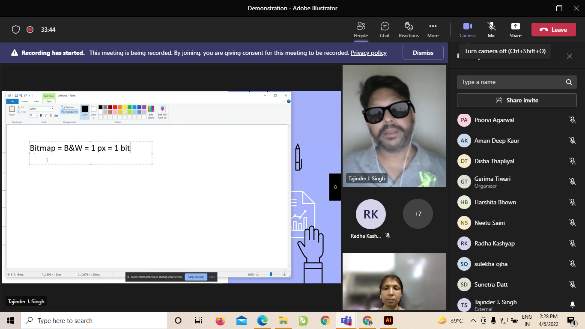Show hidden system tray icons
The width and height of the screenshot is (585, 329).
473,320
